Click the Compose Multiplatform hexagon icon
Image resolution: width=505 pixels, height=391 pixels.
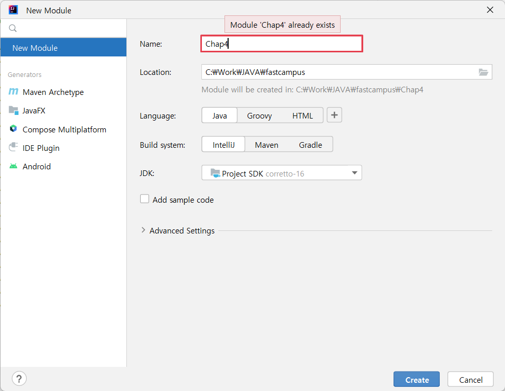coord(13,129)
